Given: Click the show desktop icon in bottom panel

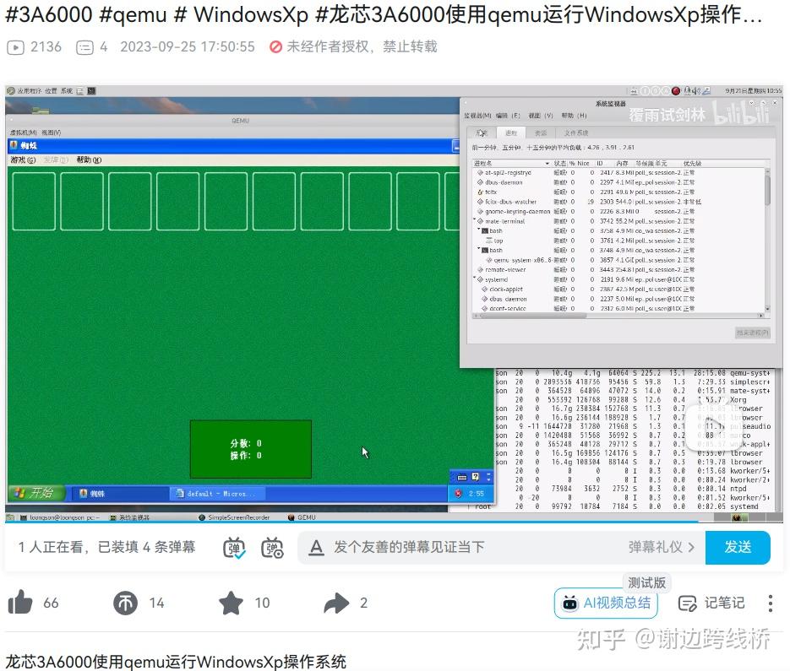Looking at the screenshot, I should 10,517.
